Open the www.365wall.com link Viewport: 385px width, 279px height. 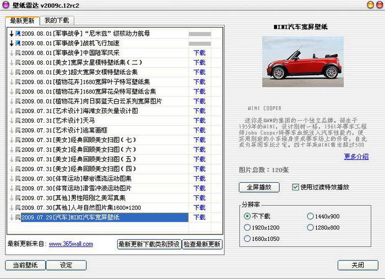[x=71, y=244]
